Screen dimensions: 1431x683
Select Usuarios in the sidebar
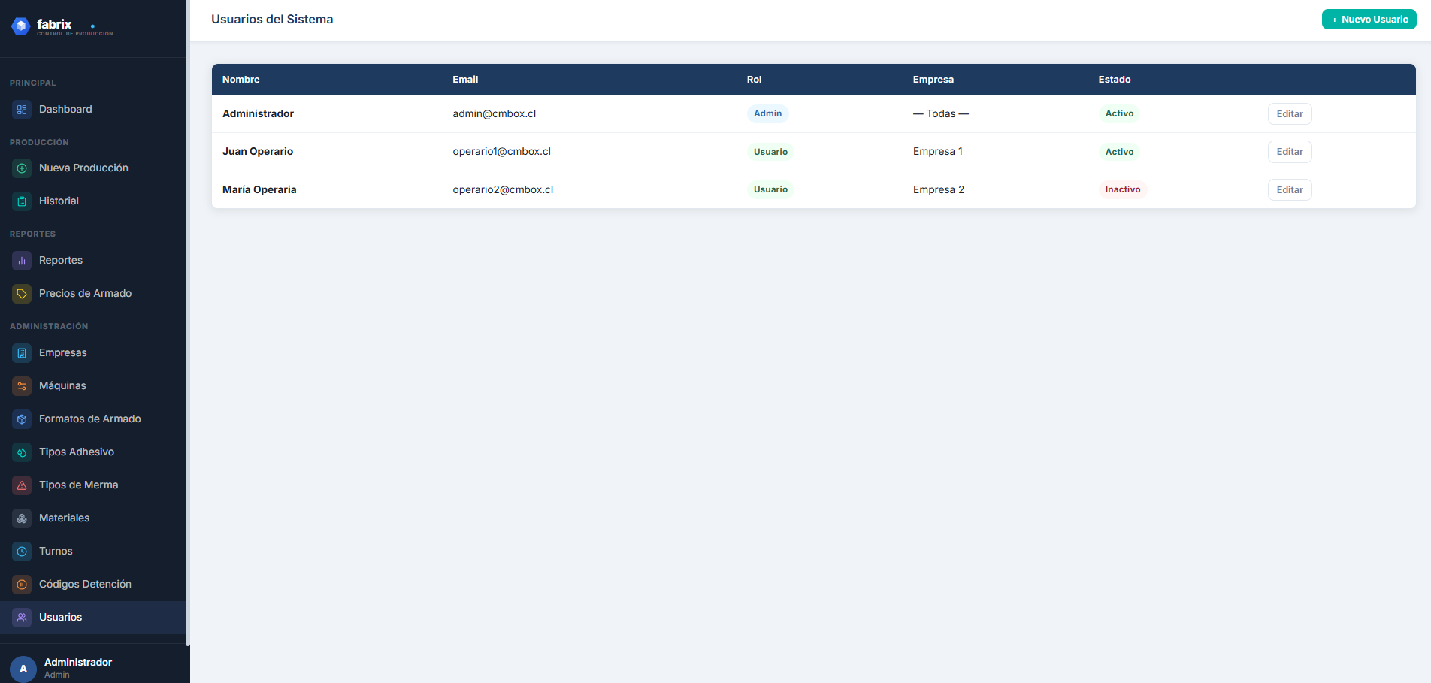pyautogui.click(x=92, y=618)
